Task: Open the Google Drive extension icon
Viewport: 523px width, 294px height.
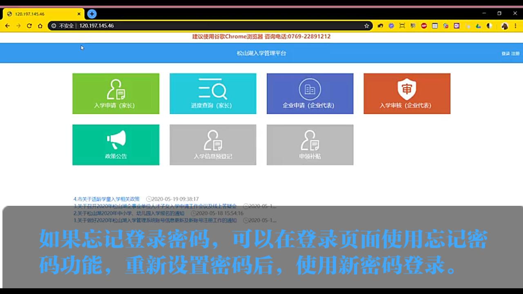Action: coord(478,25)
